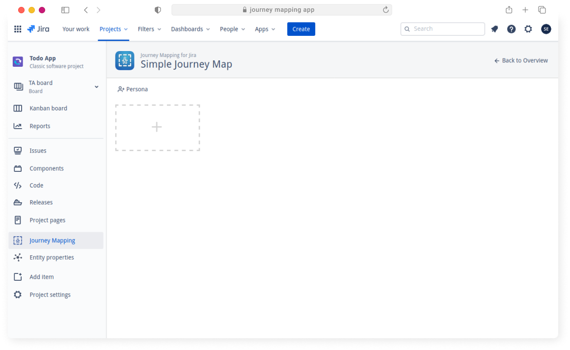The image size is (570, 350).
Task: Click the Releases ship icon
Action: [x=18, y=202]
